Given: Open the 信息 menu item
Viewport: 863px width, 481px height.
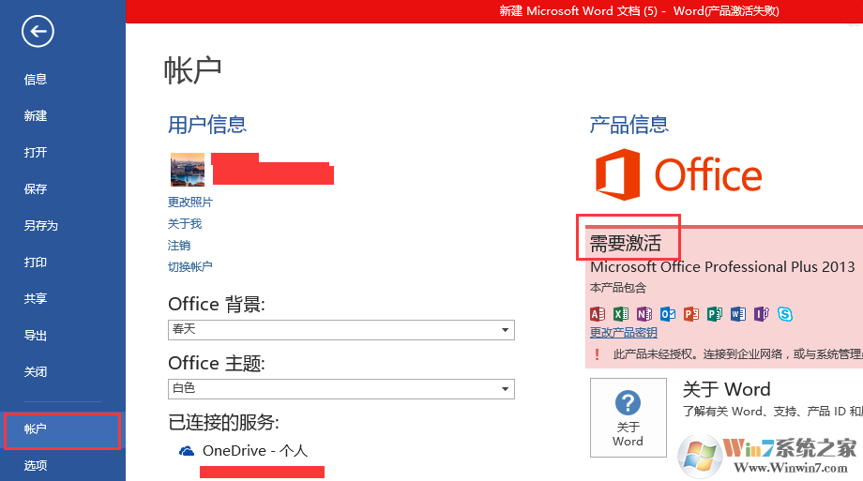Looking at the screenshot, I should [x=36, y=80].
